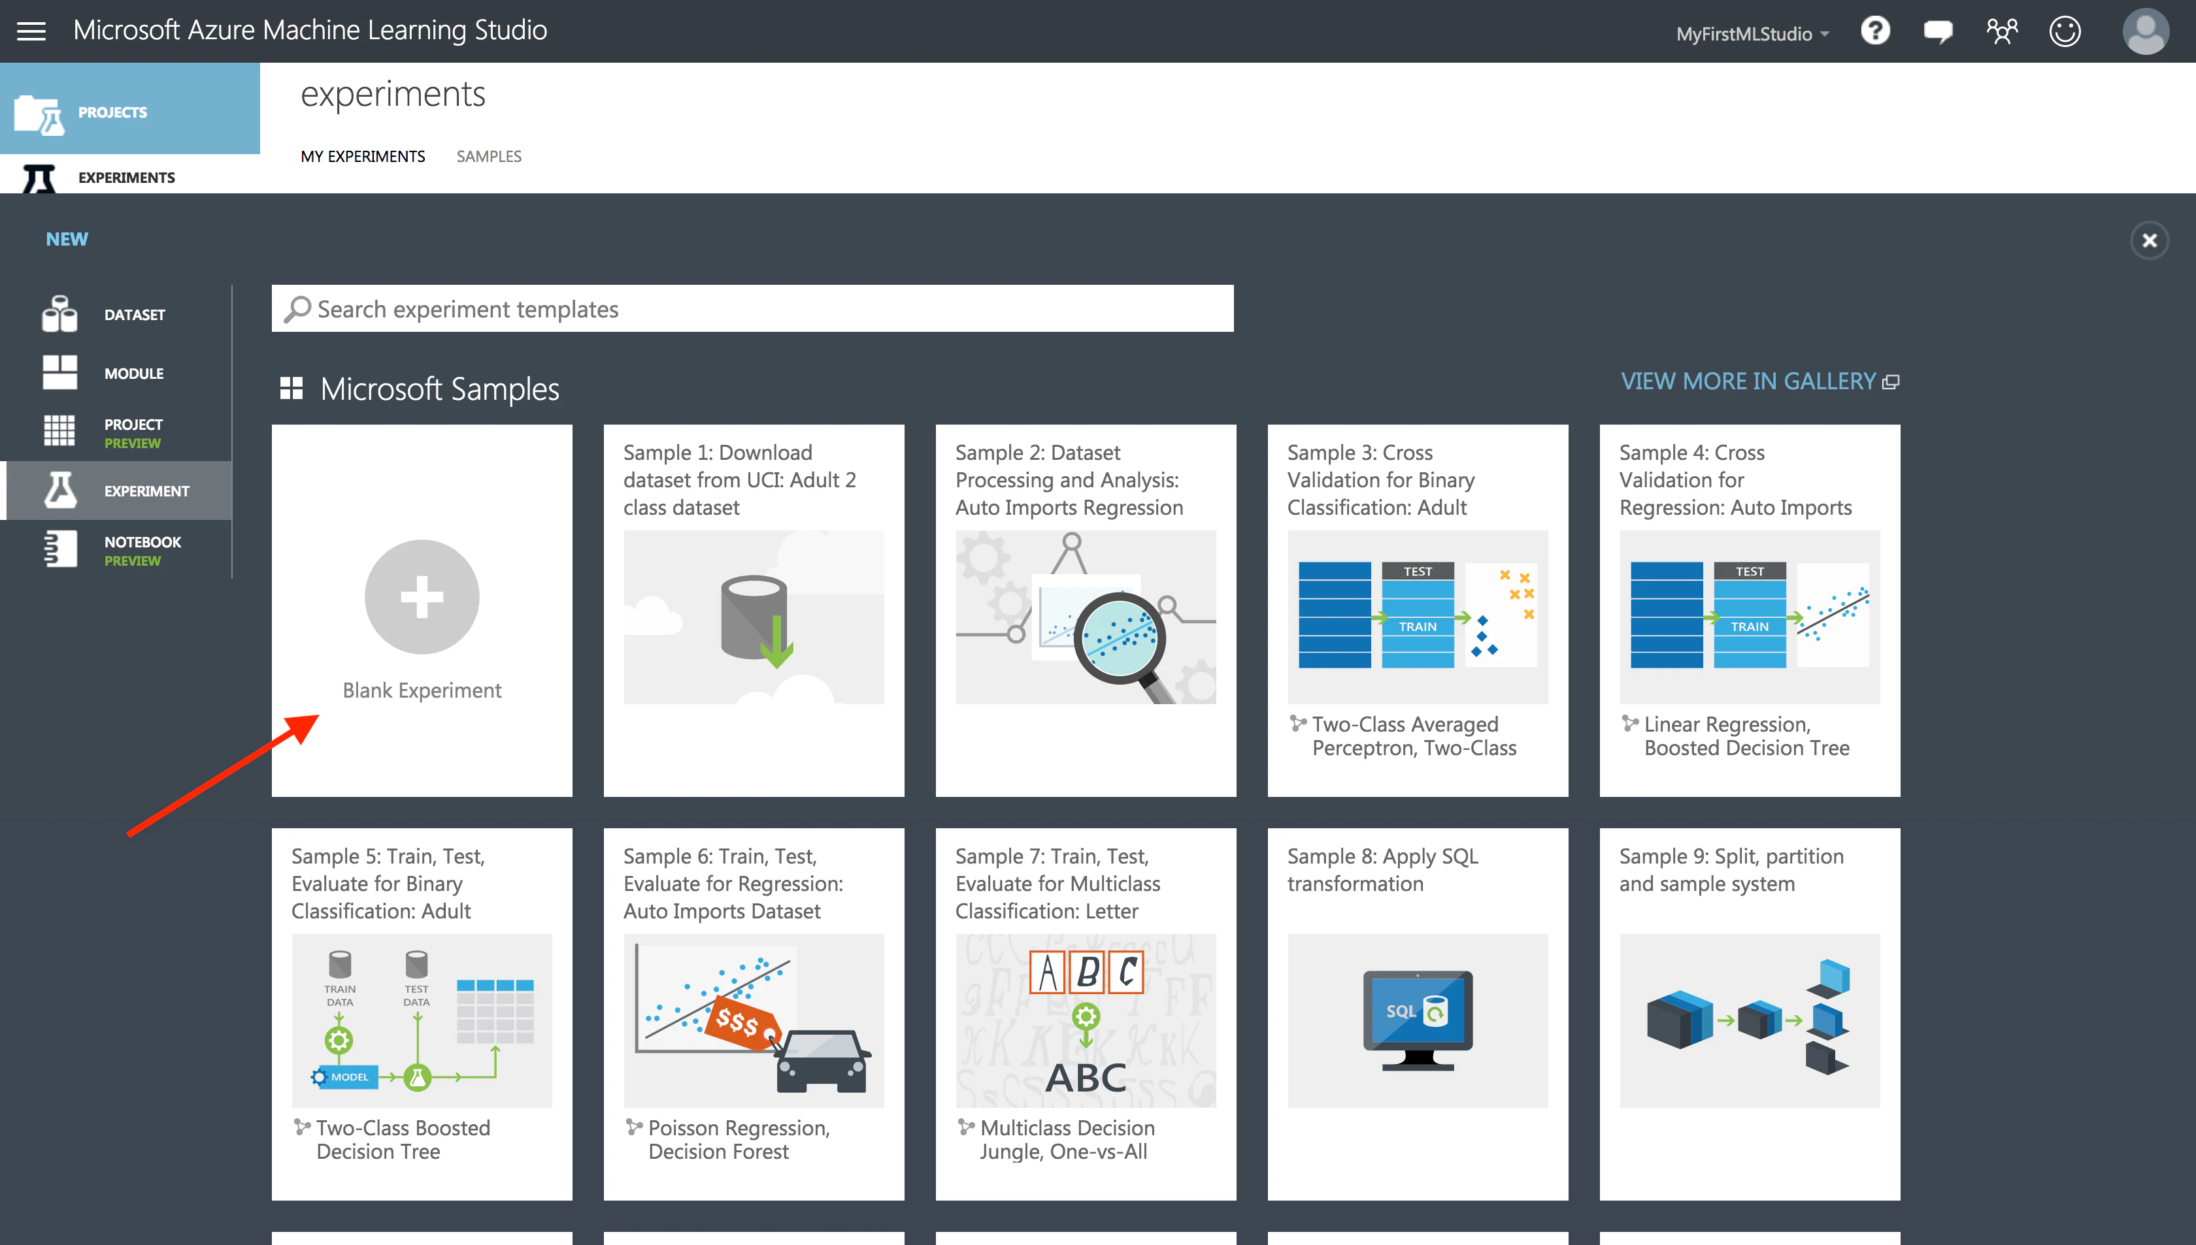
Task: Click the Experiments flask sidebar icon
Action: [39, 179]
